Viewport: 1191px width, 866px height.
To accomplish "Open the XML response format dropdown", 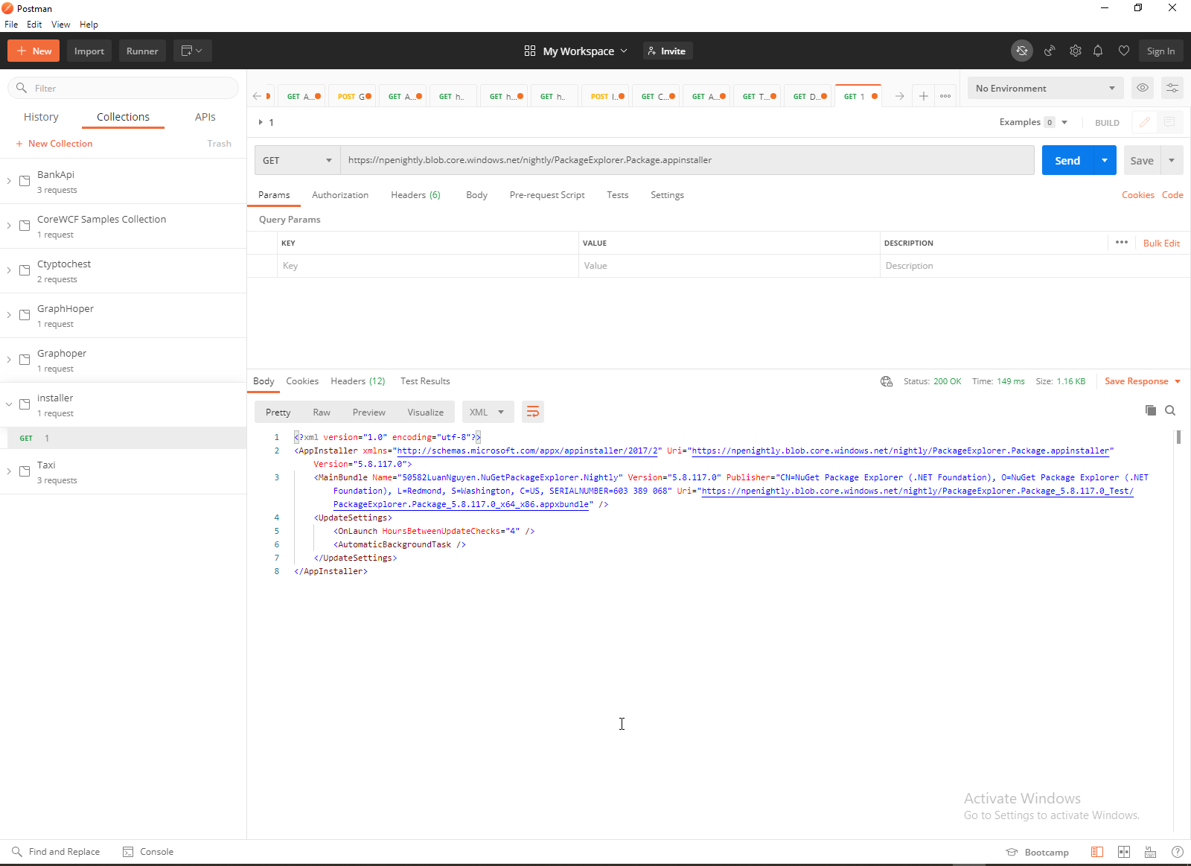I will tap(488, 412).
